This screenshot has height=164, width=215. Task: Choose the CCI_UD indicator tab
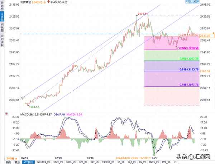[83, 162]
